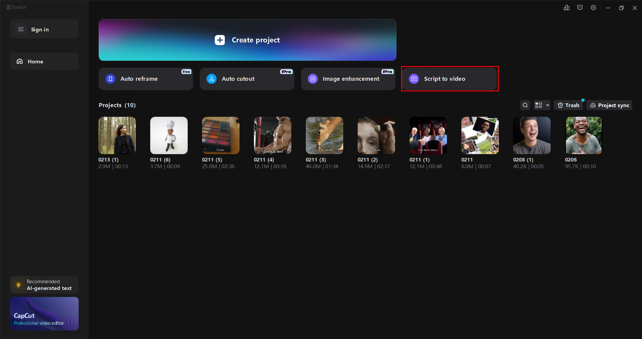Image resolution: width=642 pixels, height=339 pixels.
Task: Open project thumbnail 0211 (5)
Action: point(221,135)
